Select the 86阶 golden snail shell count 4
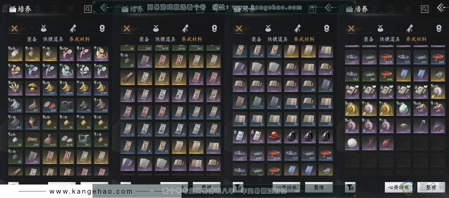 (352, 109)
